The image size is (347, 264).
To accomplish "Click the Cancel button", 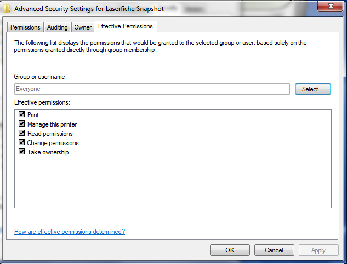I will (x=274, y=250).
